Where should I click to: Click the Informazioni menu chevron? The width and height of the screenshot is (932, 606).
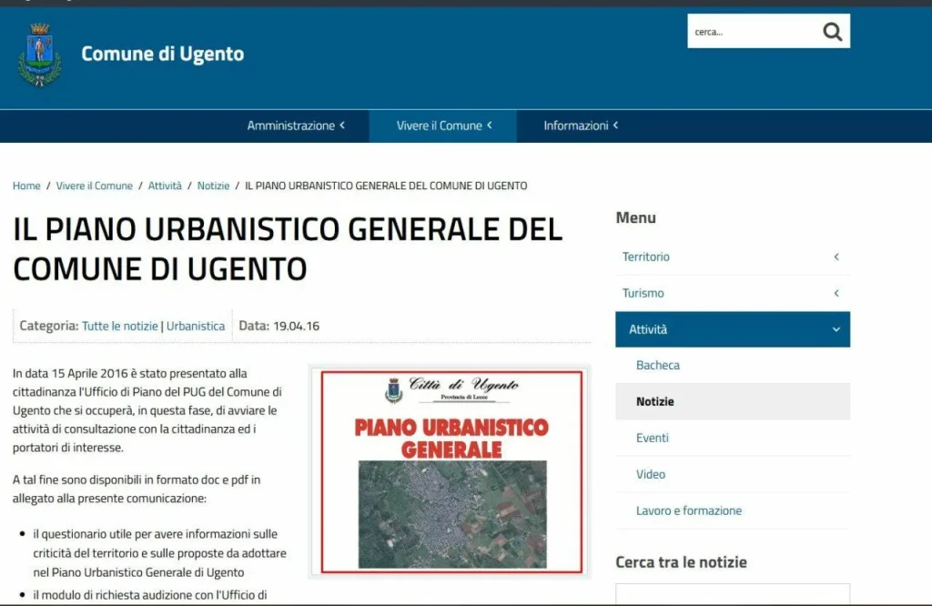pos(616,126)
